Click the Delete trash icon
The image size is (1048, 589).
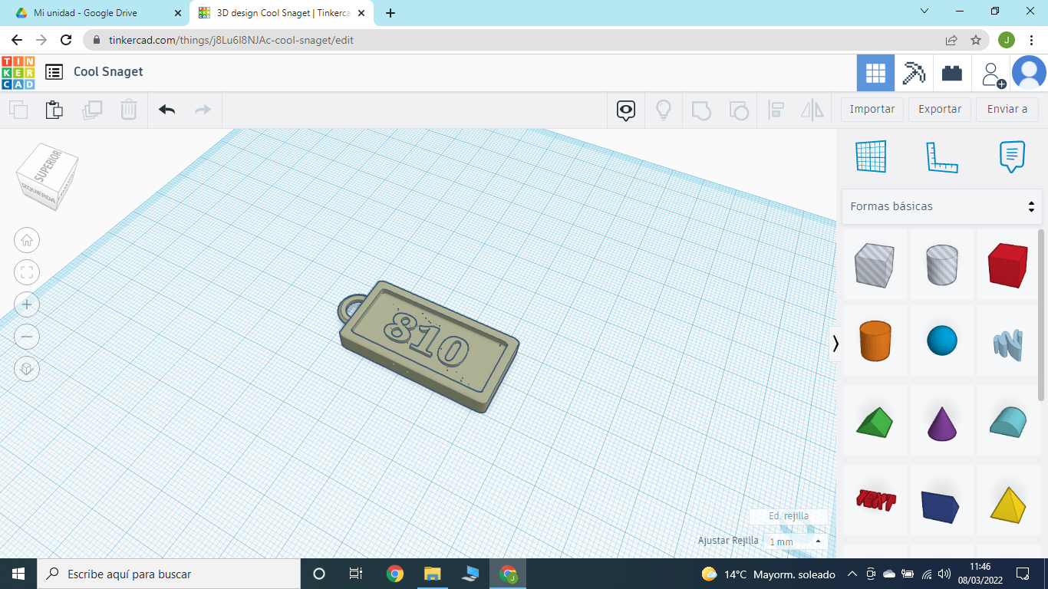click(x=129, y=110)
